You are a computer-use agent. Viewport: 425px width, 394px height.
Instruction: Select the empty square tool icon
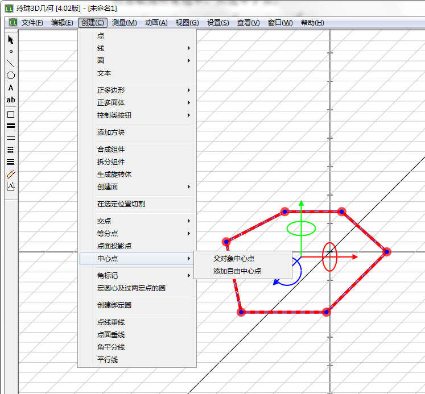click(x=10, y=114)
